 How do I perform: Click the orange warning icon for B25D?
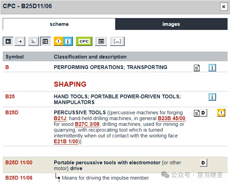click(221, 113)
